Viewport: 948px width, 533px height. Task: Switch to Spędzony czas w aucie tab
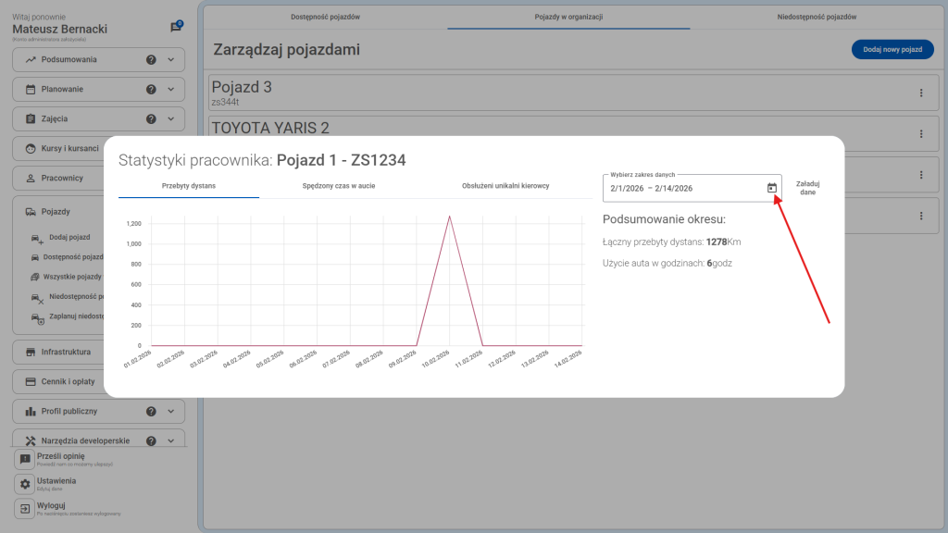tap(339, 186)
